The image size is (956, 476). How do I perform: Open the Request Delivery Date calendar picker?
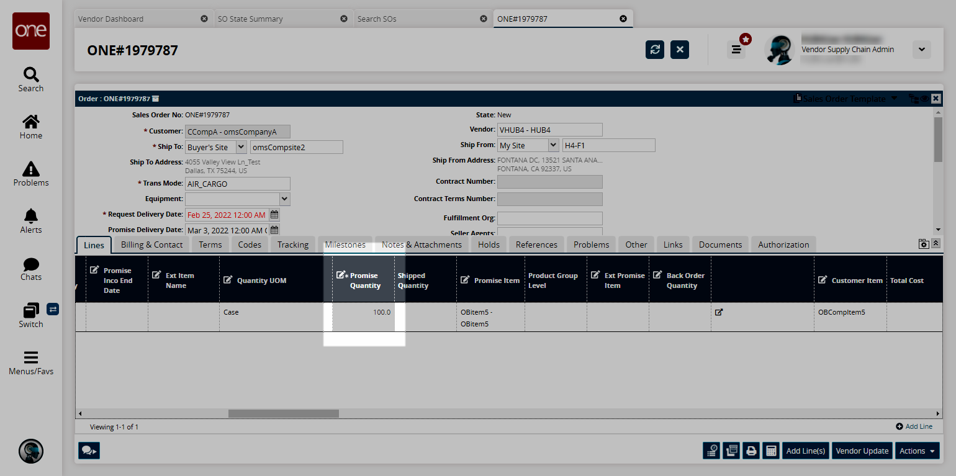pyautogui.click(x=274, y=215)
